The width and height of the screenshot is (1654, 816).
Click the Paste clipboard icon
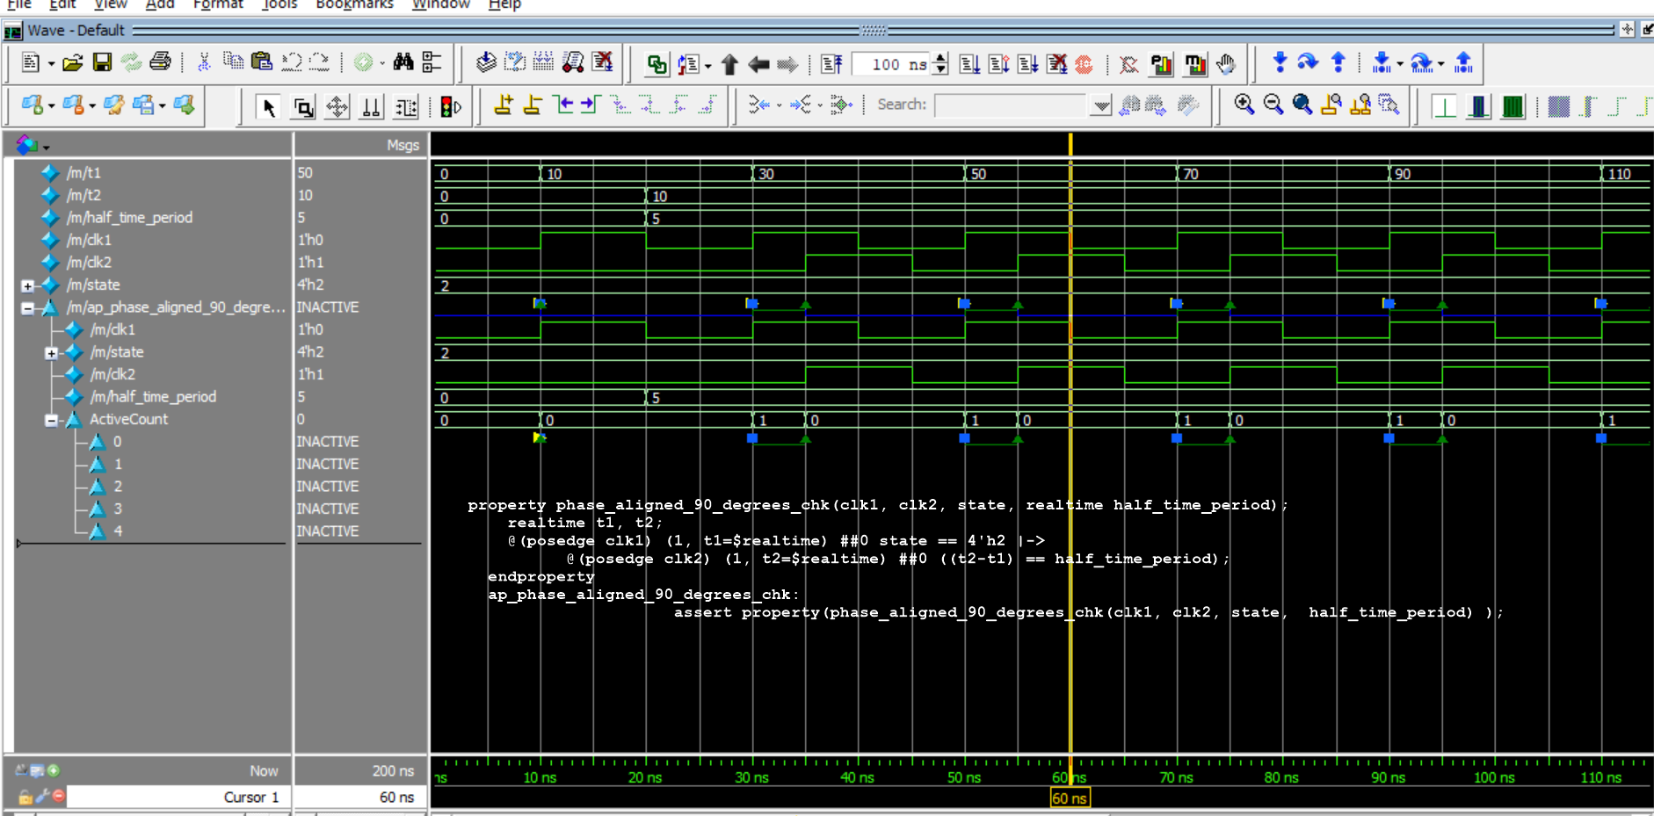click(262, 62)
